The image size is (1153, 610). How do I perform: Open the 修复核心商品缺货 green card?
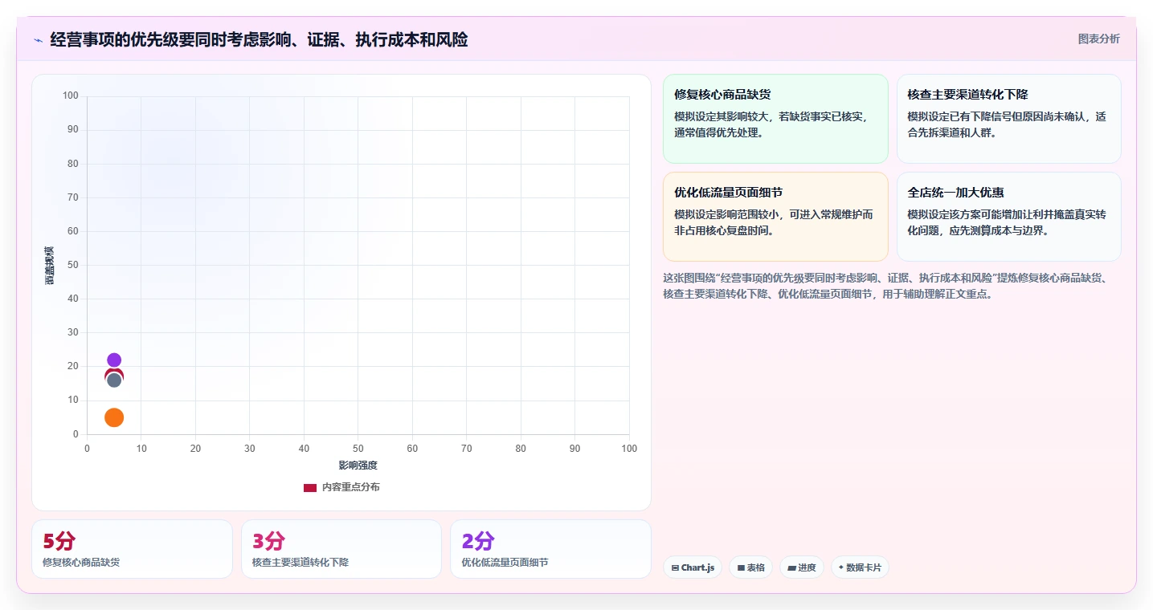tap(775, 119)
